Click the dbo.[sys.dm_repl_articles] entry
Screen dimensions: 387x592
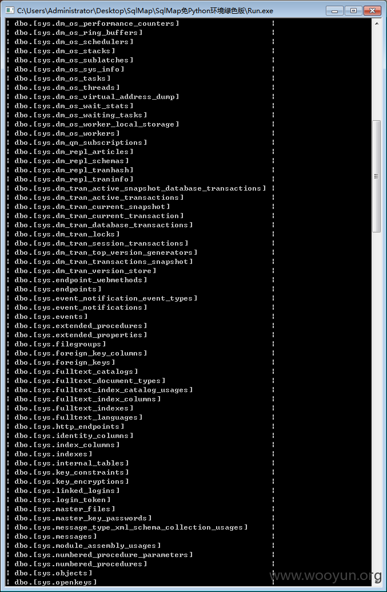(x=74, y=152)
